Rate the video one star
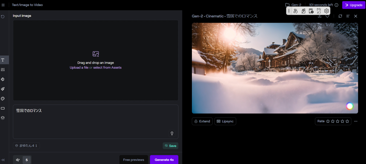 (328, 121)
